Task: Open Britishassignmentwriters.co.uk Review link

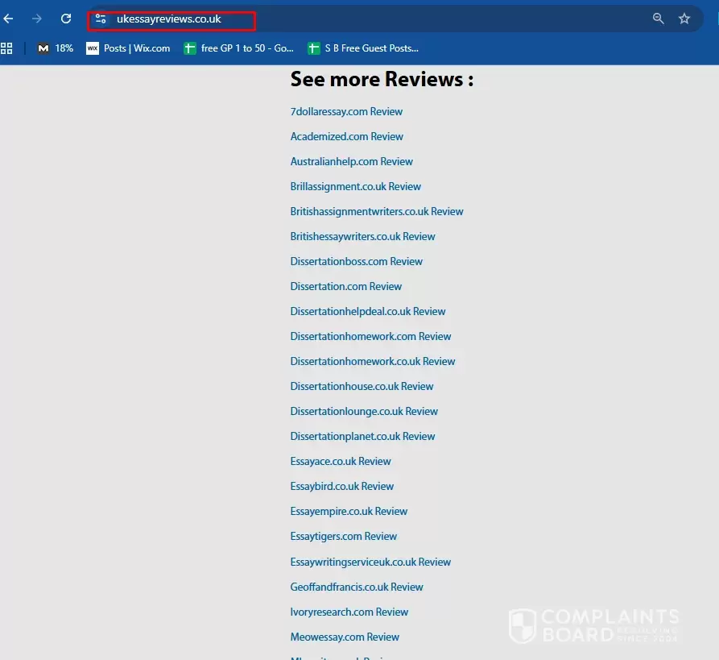Action: click(377, 212)
